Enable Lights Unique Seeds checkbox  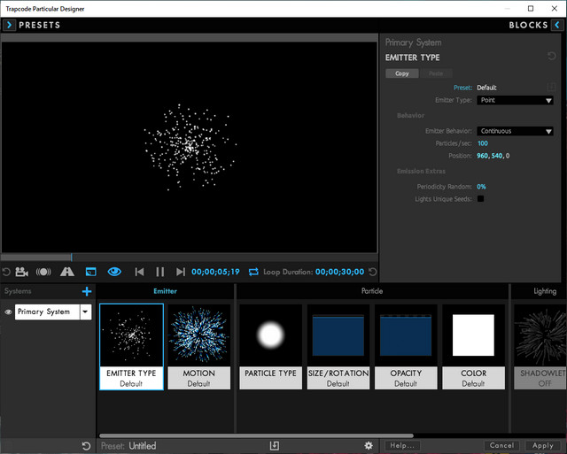coord(481,199)
